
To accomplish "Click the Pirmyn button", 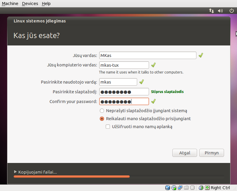I will click(212, 153).
